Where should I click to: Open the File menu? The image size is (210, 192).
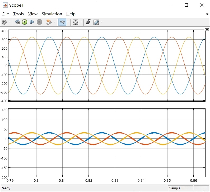coord(6,14)
